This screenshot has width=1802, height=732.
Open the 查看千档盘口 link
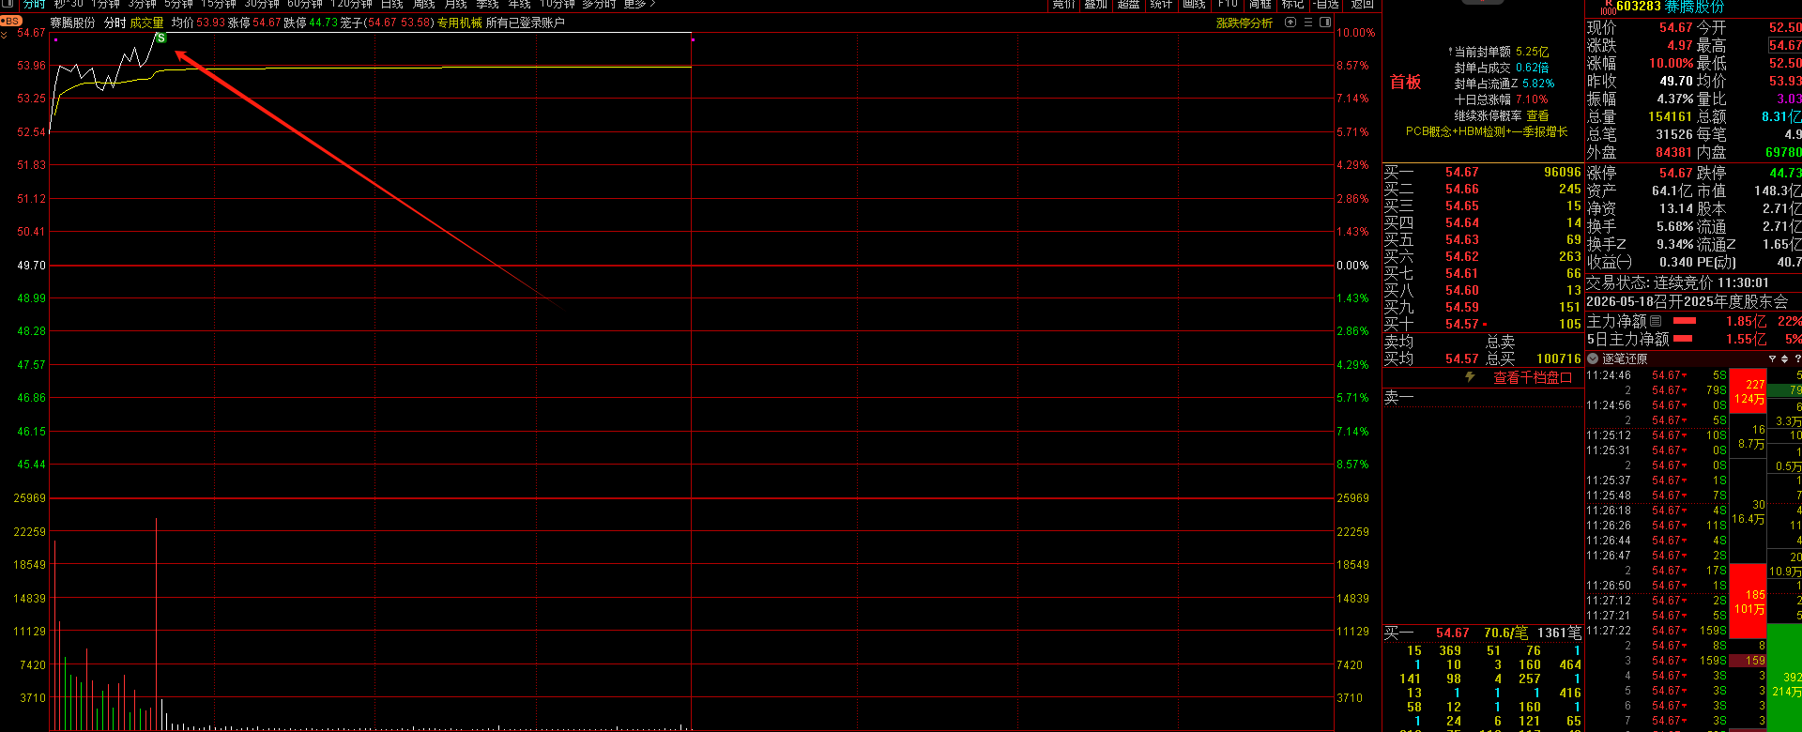pyautogui.click(x=1533, y=377)
